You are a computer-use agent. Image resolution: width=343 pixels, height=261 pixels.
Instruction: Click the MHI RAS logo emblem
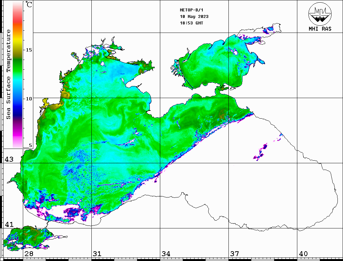(x=320, y=14)
